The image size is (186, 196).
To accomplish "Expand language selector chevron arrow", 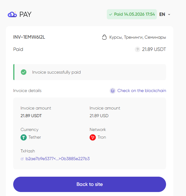I will pyautogui.click(x=169, y=14).
